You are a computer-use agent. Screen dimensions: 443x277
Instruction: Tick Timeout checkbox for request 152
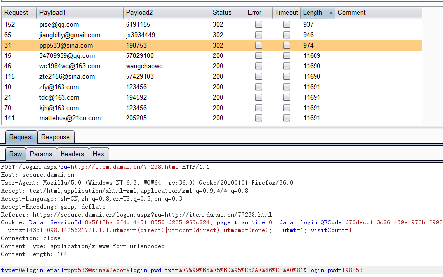(x=287, y=25)
